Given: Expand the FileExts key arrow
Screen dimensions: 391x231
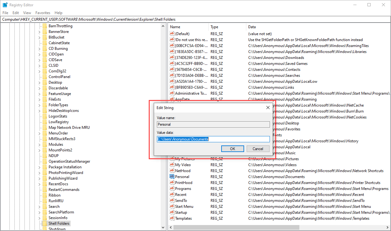Looking at the screenshot, I should pos(40,99).
